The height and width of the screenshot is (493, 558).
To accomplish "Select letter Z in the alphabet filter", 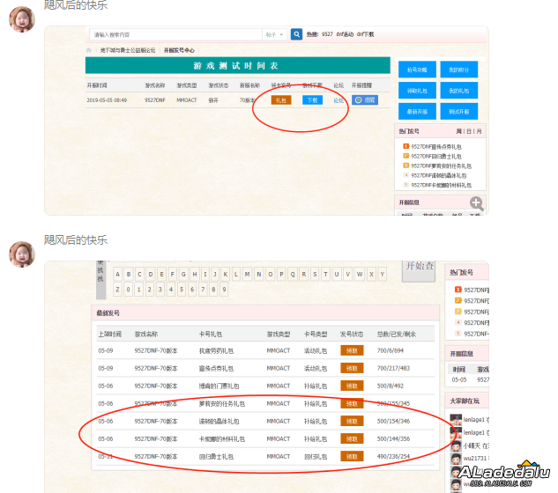I will pos(118,290).
